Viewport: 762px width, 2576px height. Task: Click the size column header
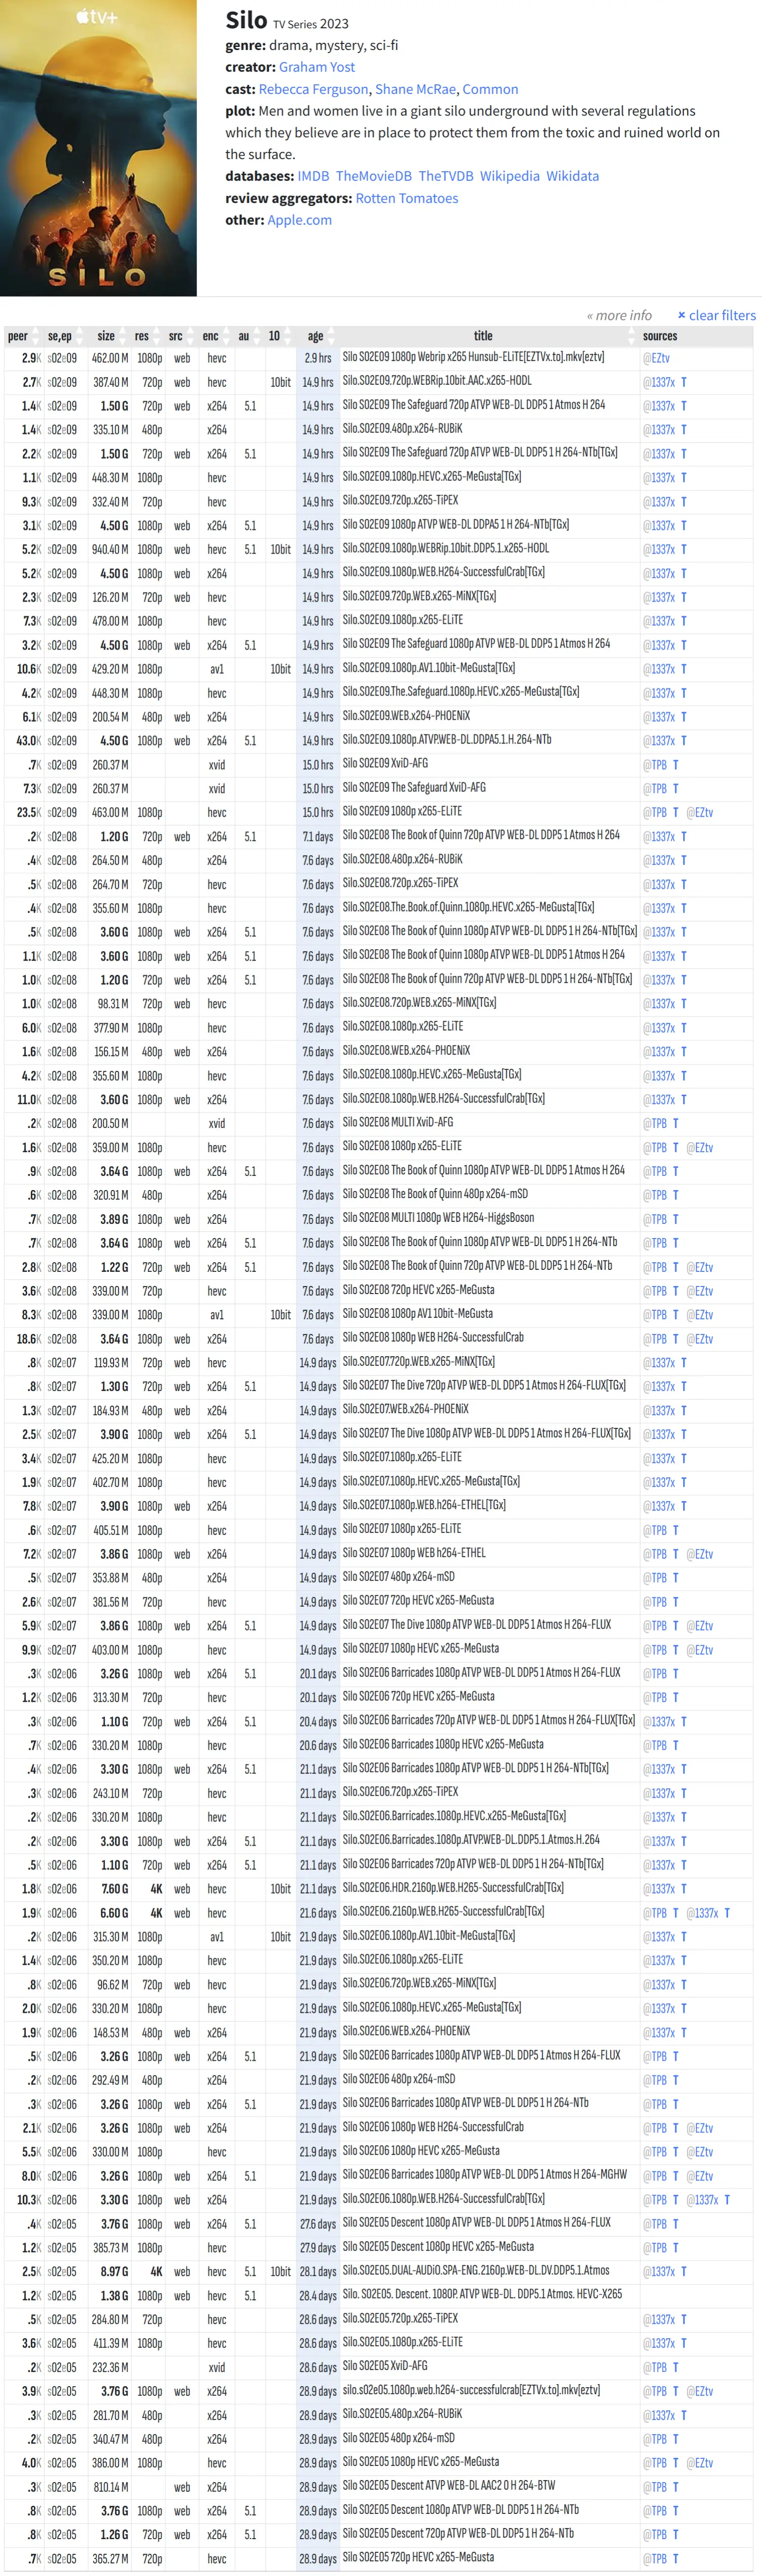[x=106, y=336]
